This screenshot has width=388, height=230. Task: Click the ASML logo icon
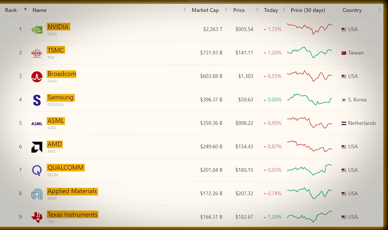pos(37,124)
